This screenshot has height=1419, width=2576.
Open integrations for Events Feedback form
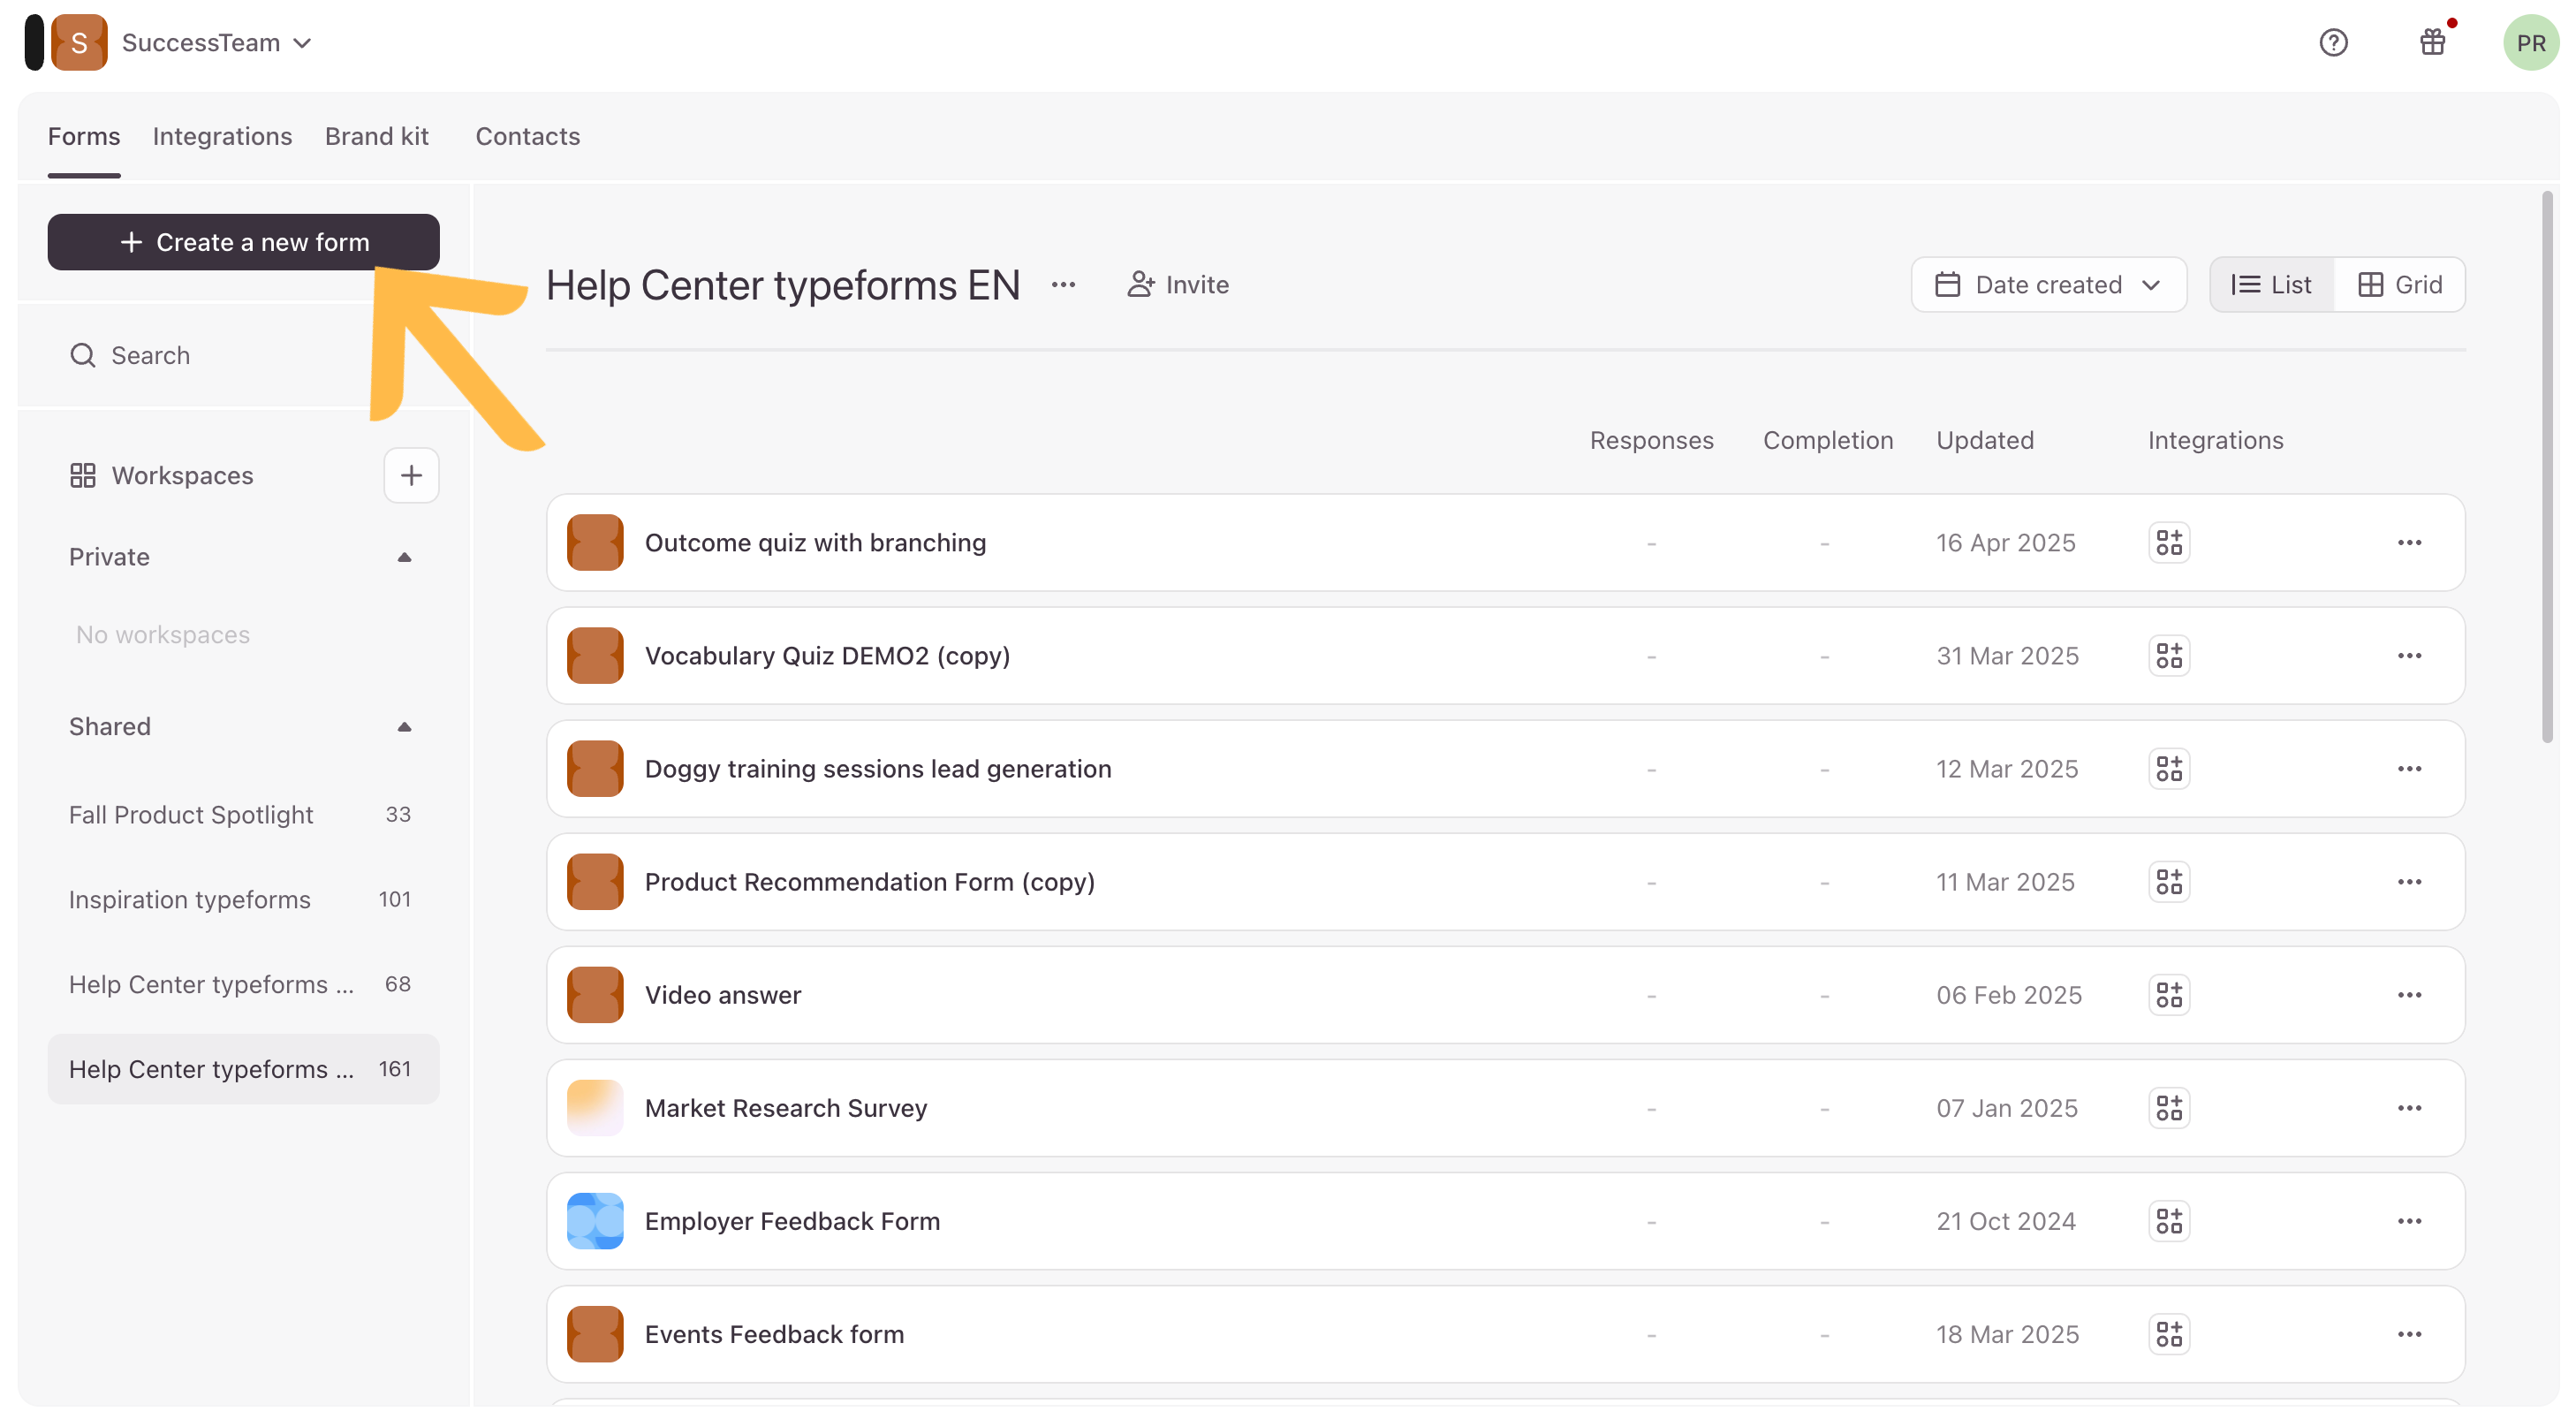[2169, 1334]
